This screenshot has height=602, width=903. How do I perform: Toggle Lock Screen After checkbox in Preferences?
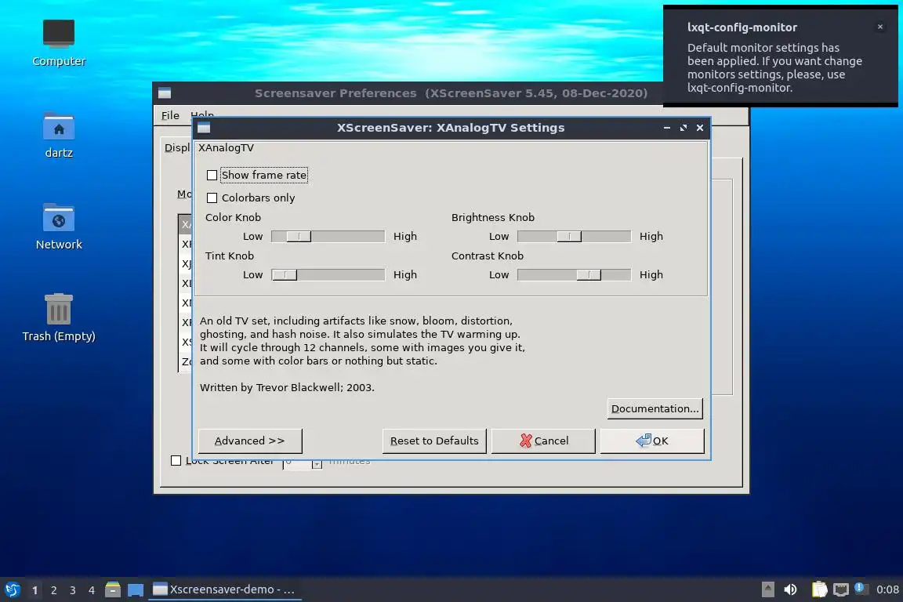(x=176, y=460)
